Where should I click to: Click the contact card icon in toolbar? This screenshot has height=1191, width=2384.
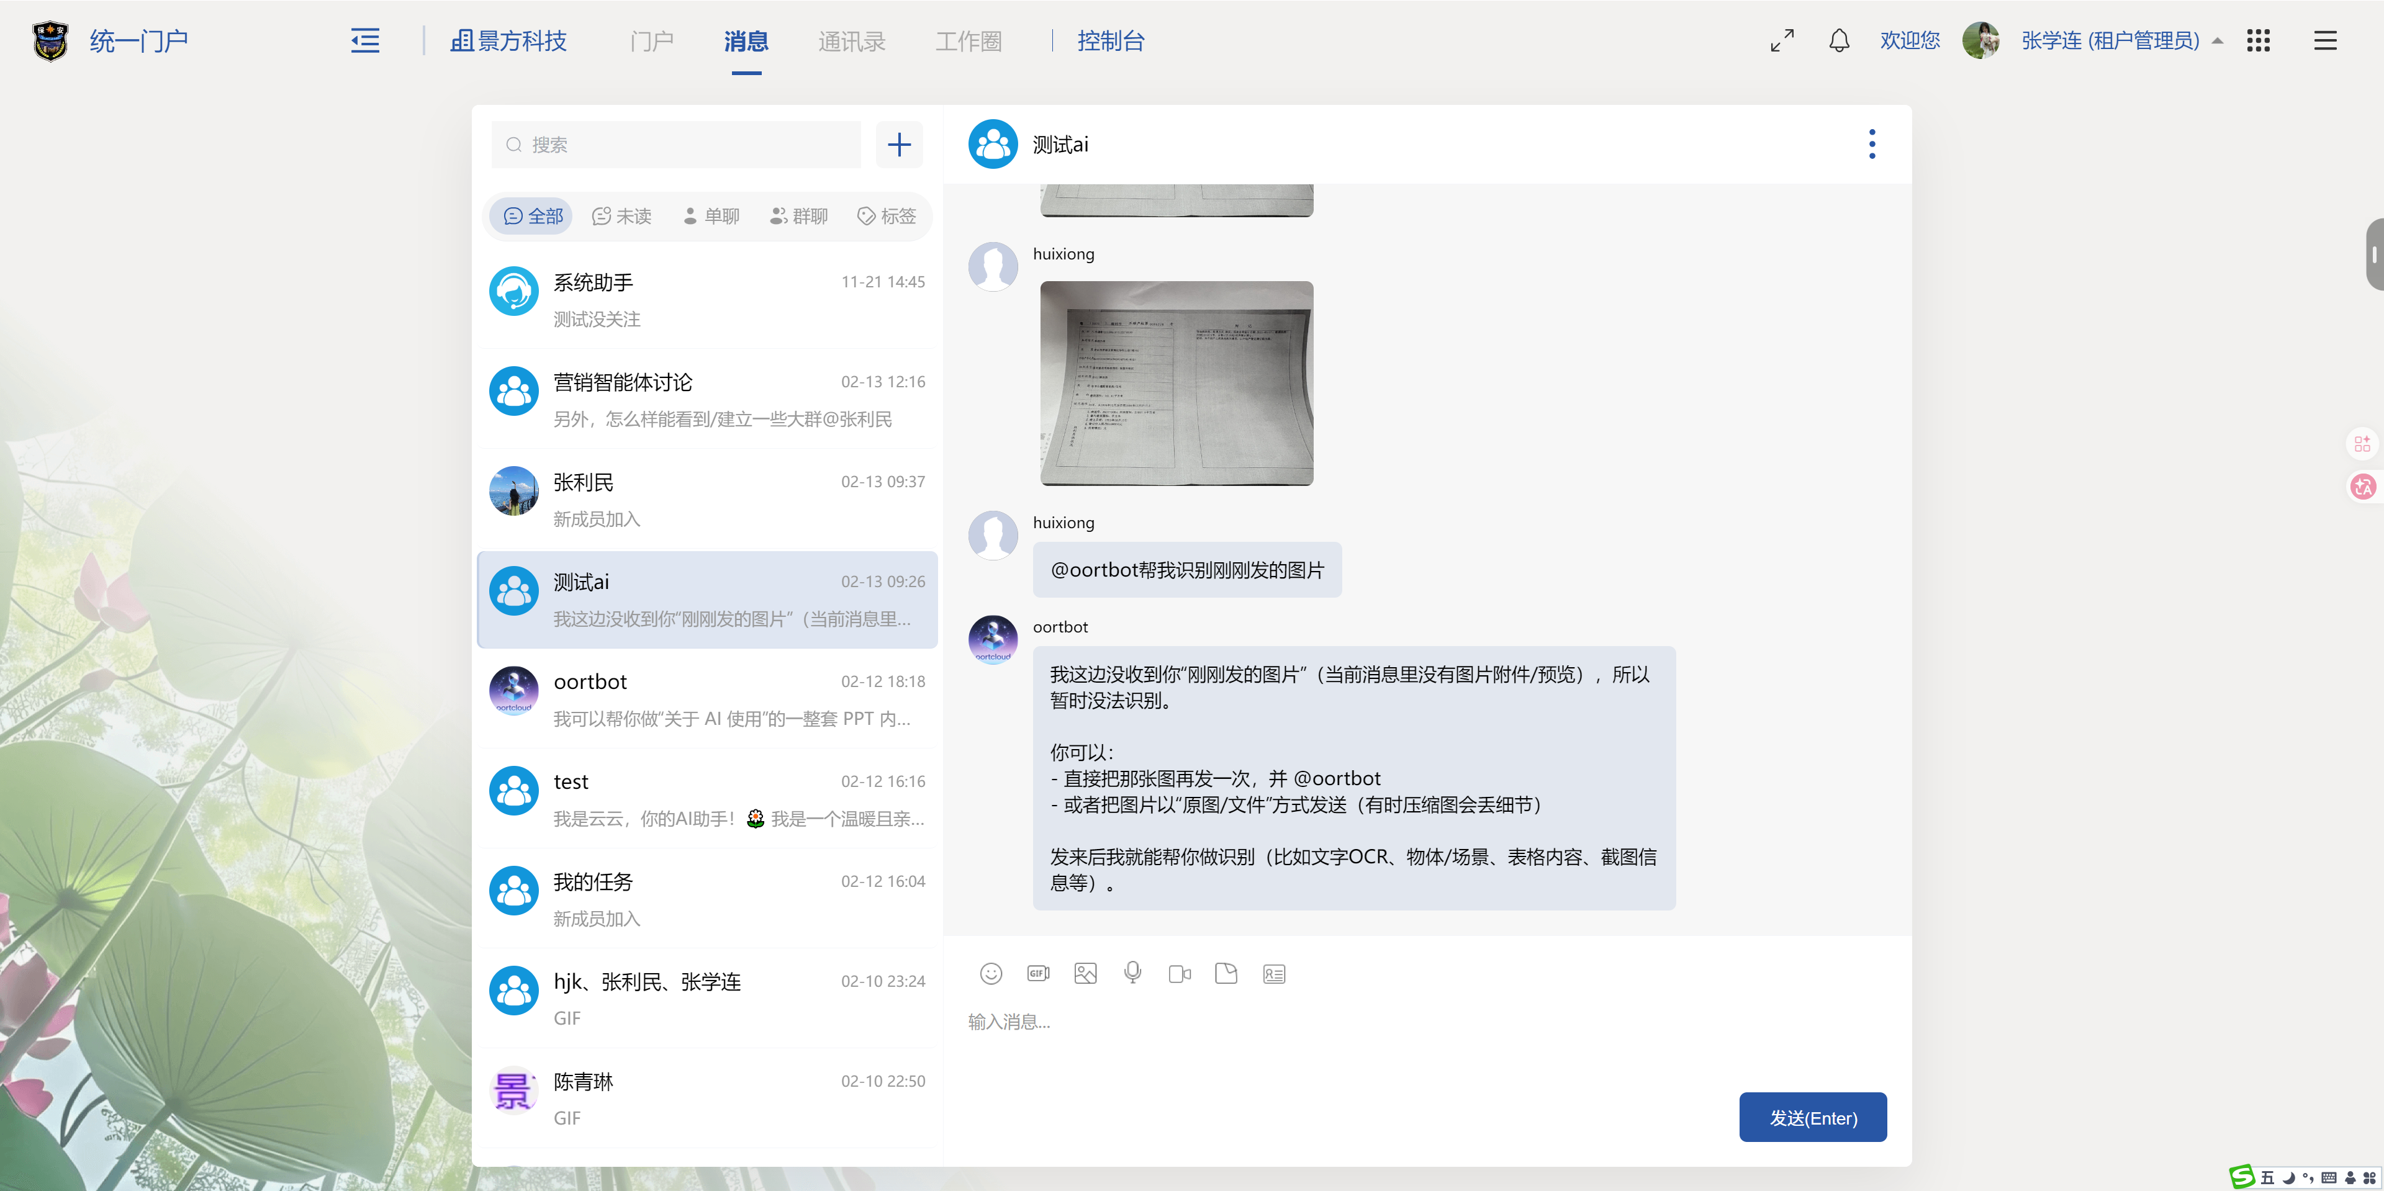[1273, 974]
